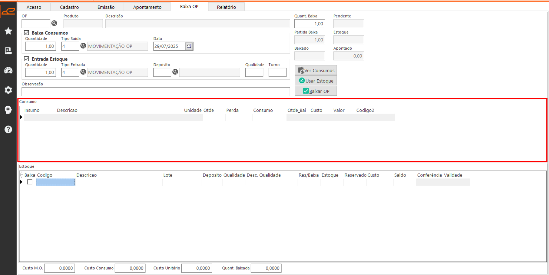Open the help question mark icon
Viewport: 549px width, 275px height.
point(8,129)
